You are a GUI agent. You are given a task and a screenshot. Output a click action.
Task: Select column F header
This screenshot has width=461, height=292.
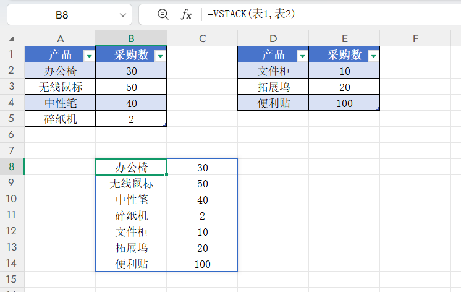[x=415, y=38]
